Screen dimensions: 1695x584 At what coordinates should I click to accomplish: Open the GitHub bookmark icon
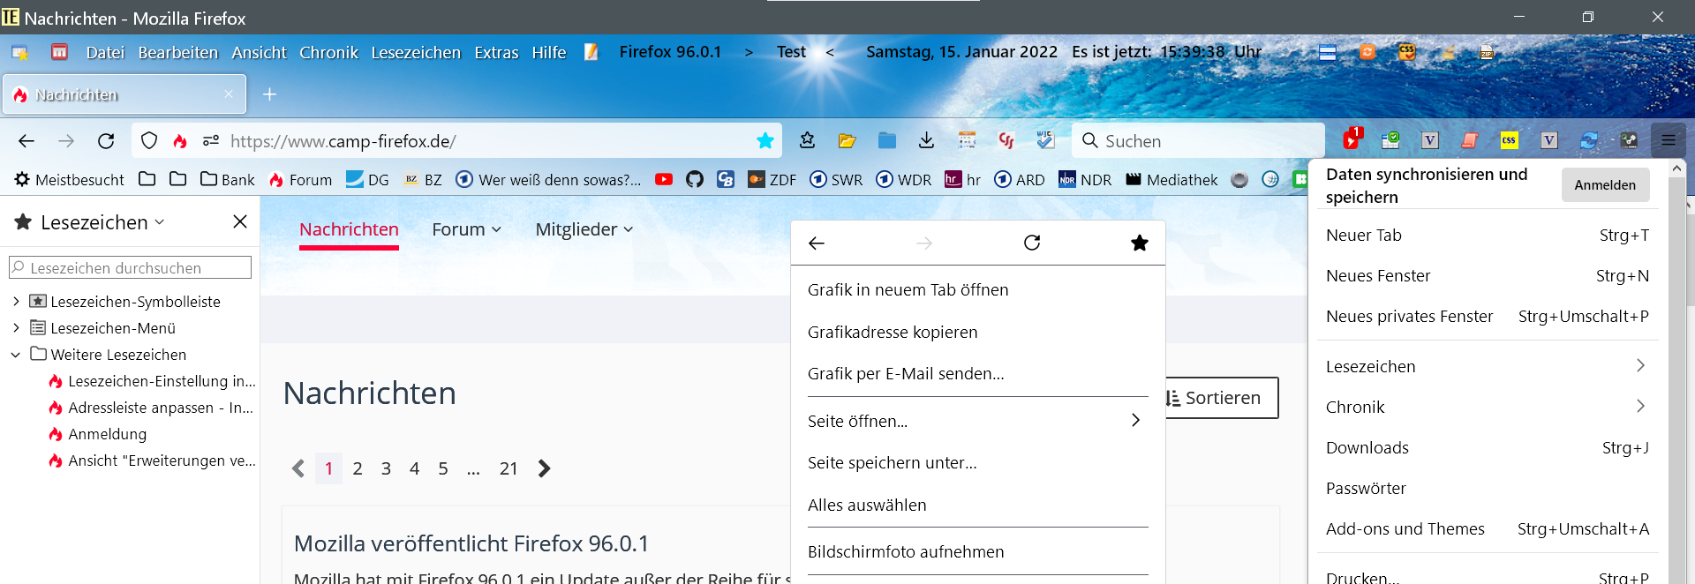pos(695,180)
